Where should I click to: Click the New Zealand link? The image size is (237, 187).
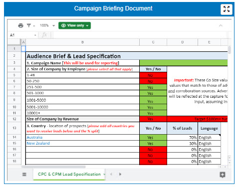(x=38, y=143)
